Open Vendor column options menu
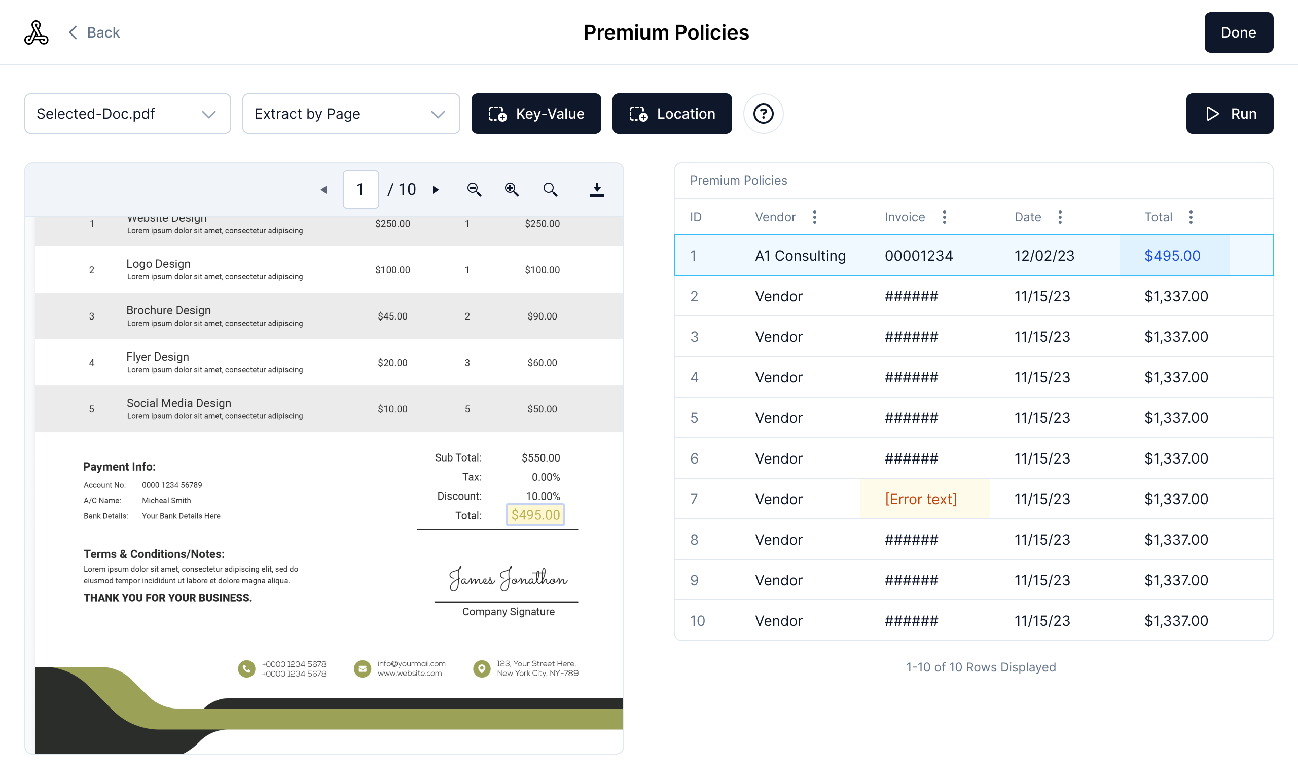The width and height of the screenshot is (1298, 779). 814,217
